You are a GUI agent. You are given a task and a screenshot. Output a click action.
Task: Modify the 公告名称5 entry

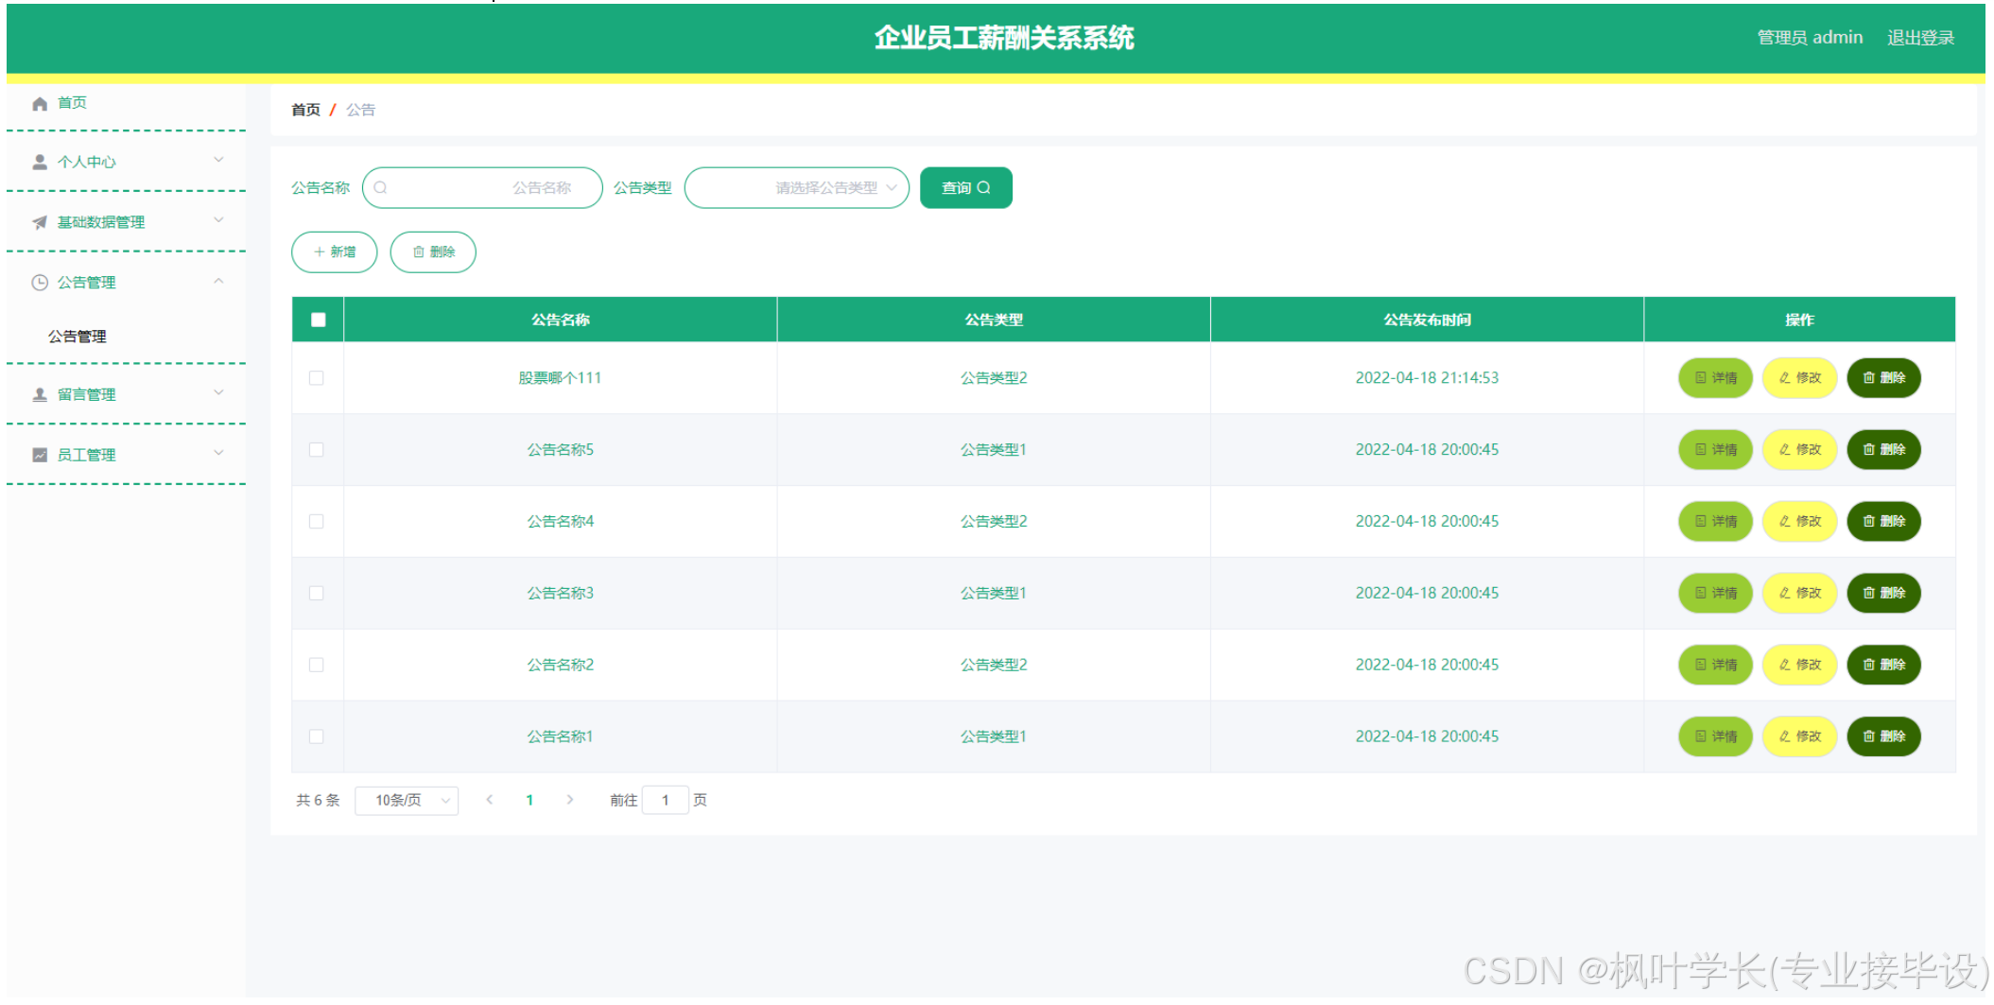[1799, 450]
